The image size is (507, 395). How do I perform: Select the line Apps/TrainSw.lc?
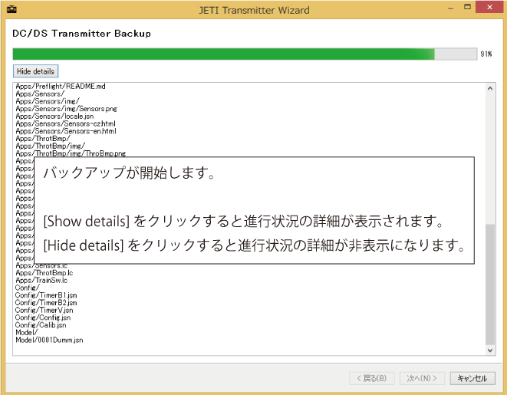[41, 280]
